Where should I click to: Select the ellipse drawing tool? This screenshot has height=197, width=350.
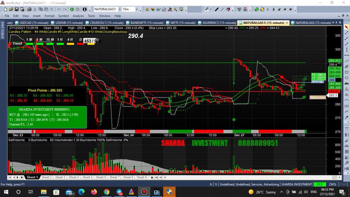point(347,77)
